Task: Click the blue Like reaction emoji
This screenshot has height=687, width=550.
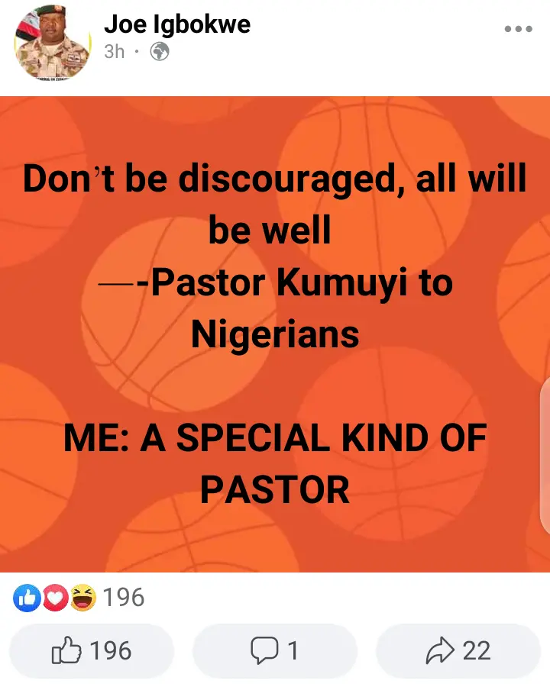Action: click(x=27, y=598)
